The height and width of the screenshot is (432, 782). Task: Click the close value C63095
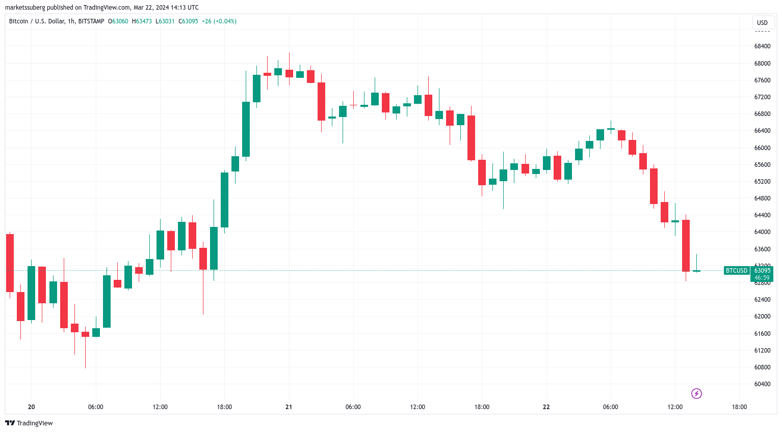pos(188,21)
